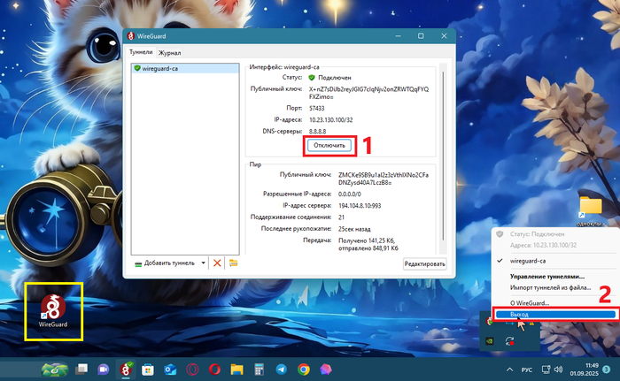620x381 pixels.
Task: Click the notification badge showing 3
Action: tap(607, 370)
